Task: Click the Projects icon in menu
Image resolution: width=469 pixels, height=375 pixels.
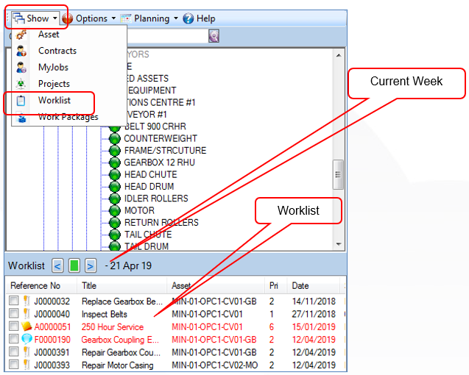Action: point(21,84)
